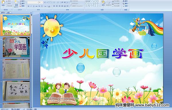Open the font size combo box
Viewport: 172px width, 110px height.
click(x=41, y=2)
